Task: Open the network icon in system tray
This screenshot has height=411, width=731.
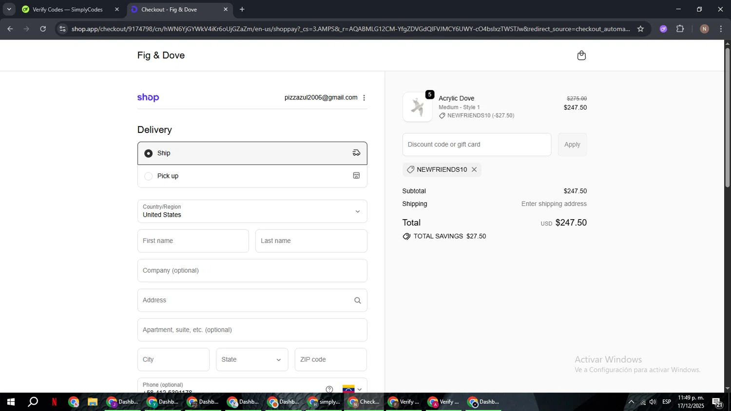Action: [x=643, y=402]
